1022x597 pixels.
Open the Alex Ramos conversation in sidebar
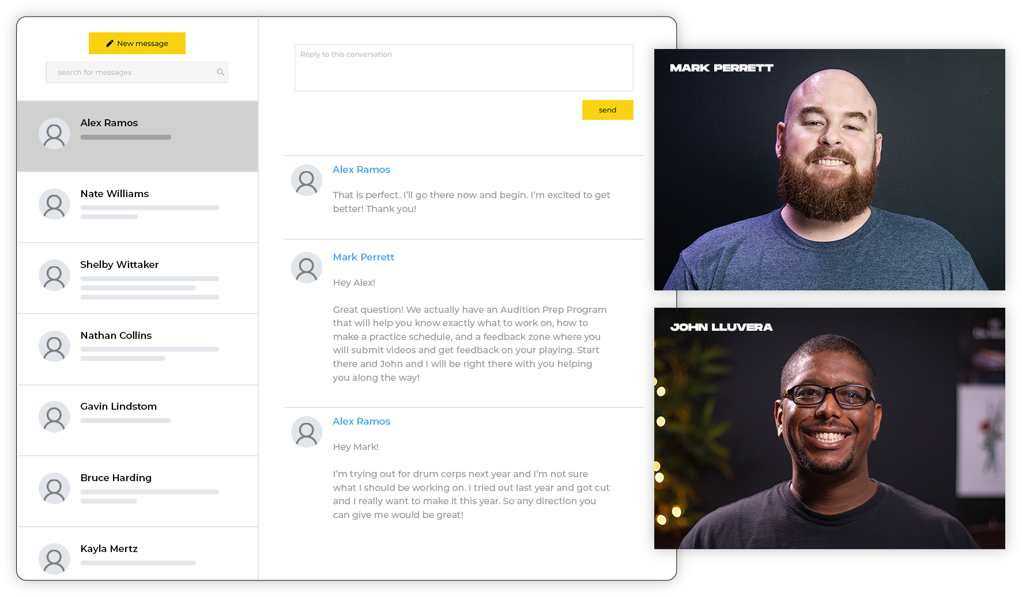[x=137, y=136]
